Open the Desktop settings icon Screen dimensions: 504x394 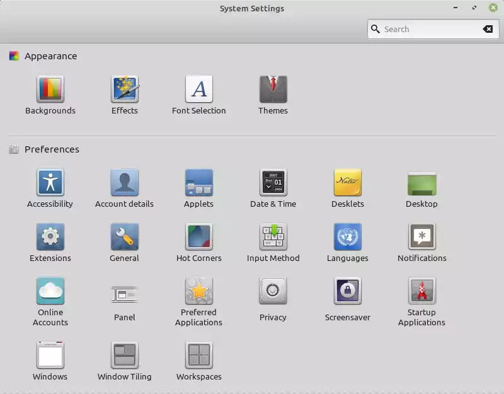[421, 183]
